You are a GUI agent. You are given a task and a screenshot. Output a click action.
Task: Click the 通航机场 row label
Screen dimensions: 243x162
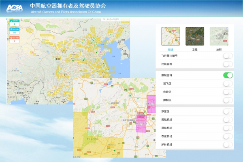[166, 128]
